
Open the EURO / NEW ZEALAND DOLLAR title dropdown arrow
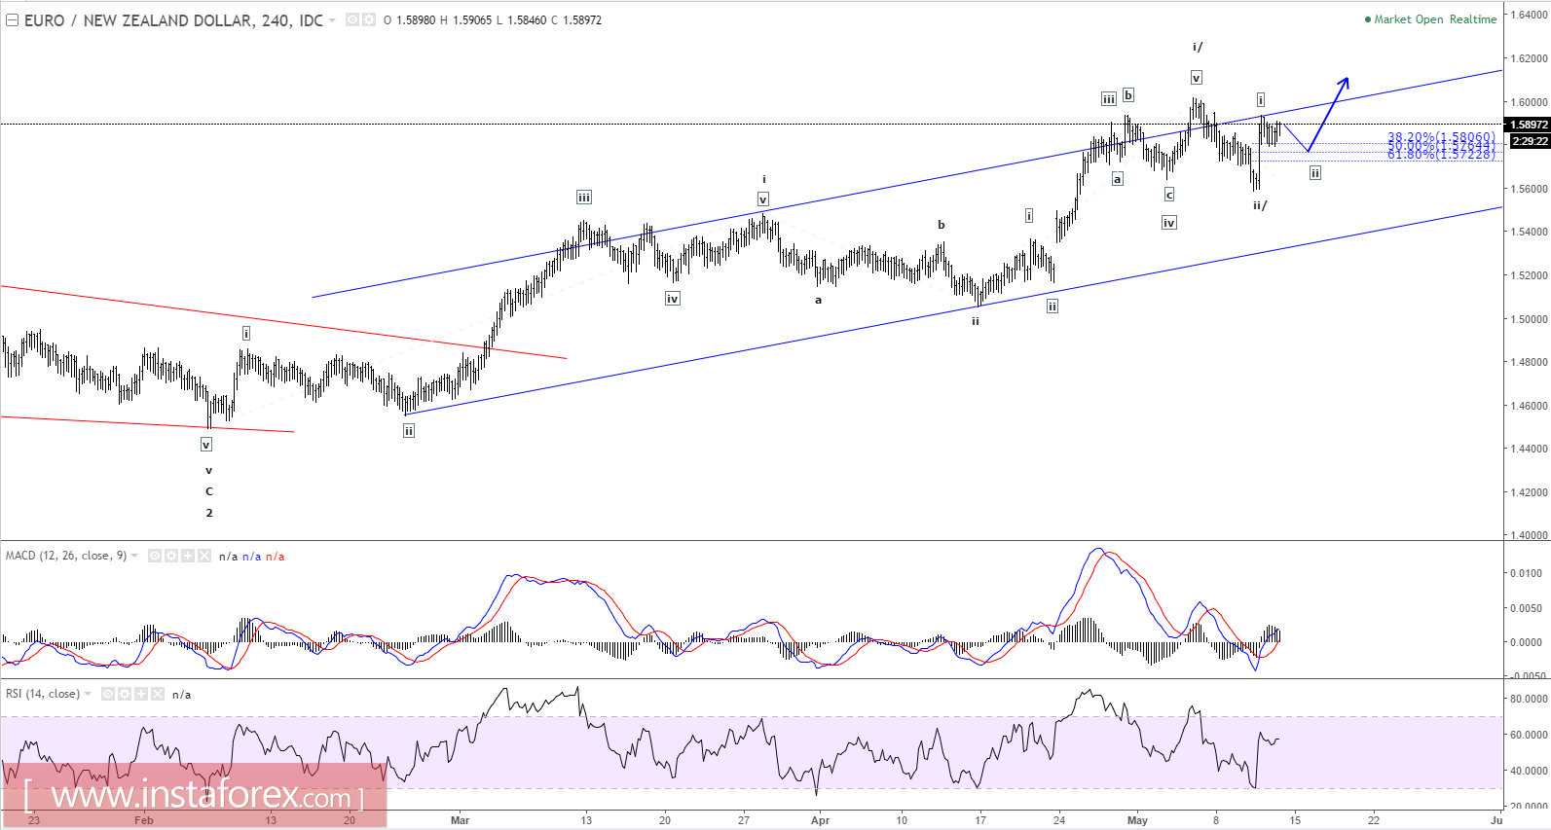coord(332,19)
